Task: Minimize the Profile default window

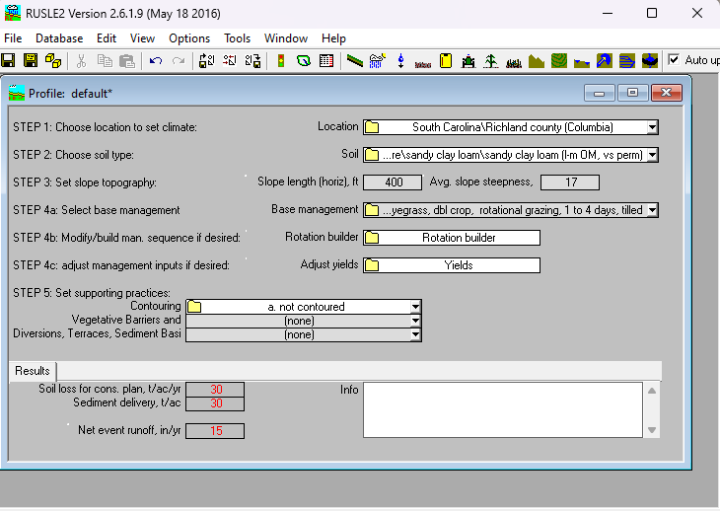Action: pyautogui.click(x=600, y=93)
